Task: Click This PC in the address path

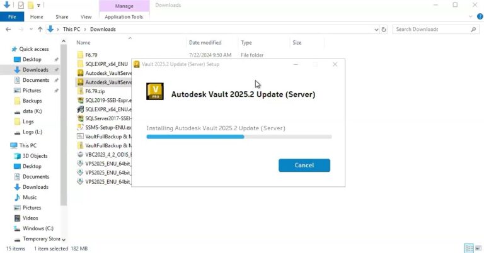Action: point(71,30)
